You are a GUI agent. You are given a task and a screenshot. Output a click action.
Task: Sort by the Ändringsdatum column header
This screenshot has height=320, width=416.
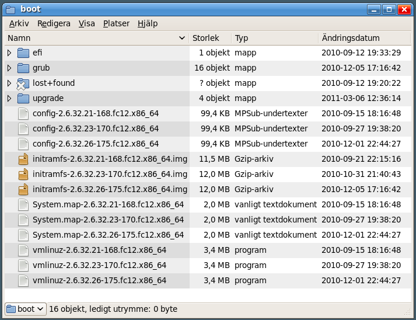click(365, 38)
